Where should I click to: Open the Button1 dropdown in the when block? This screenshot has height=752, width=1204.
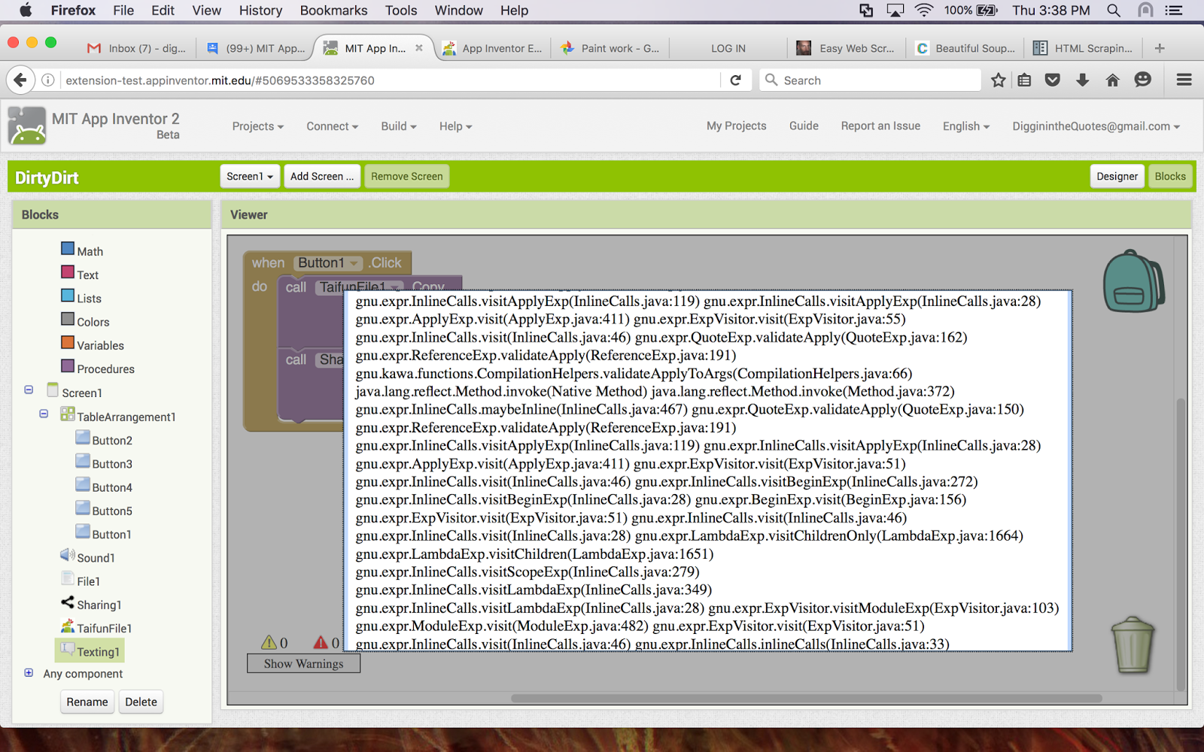[329, 262]
